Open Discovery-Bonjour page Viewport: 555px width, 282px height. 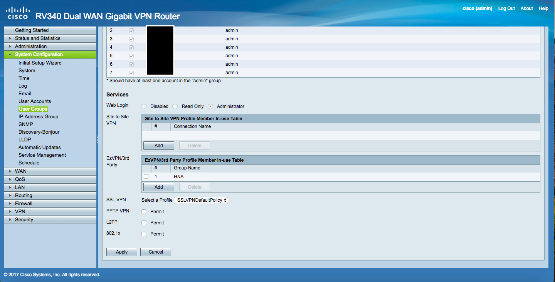click(39, 132)
